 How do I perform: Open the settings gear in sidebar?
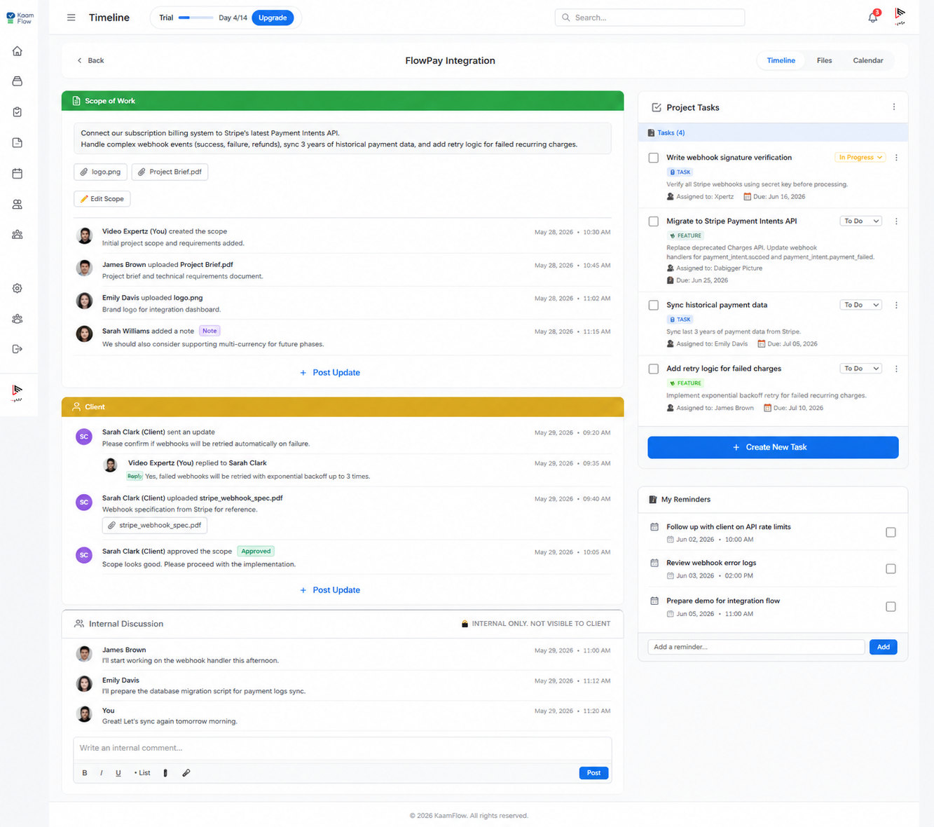pyautogui.click(x=18, y=288)
